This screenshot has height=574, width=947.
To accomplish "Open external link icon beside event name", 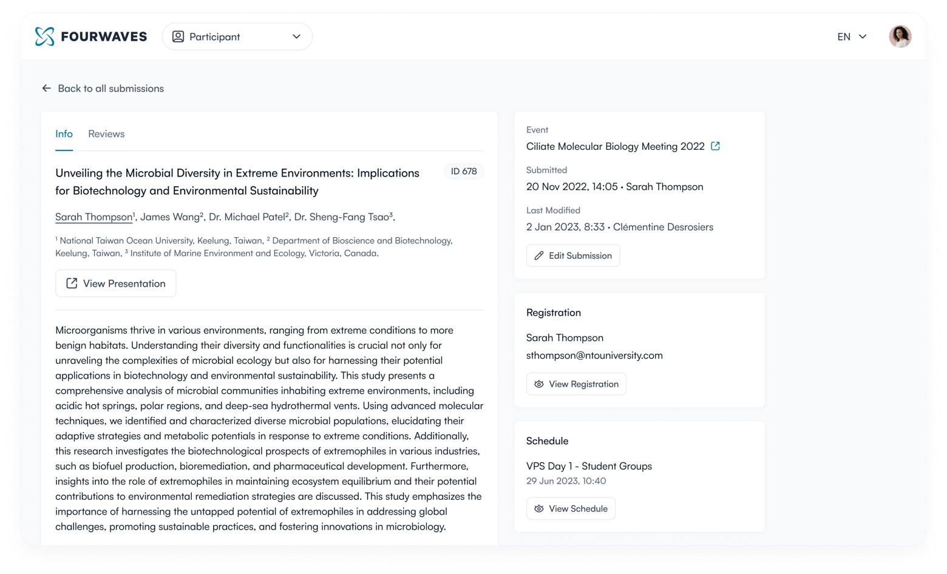I will [716, 146].
